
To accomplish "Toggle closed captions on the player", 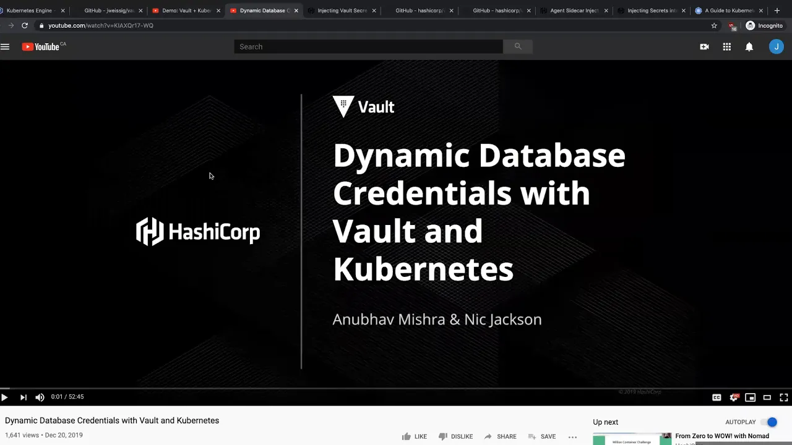I will tap(717, 397).
